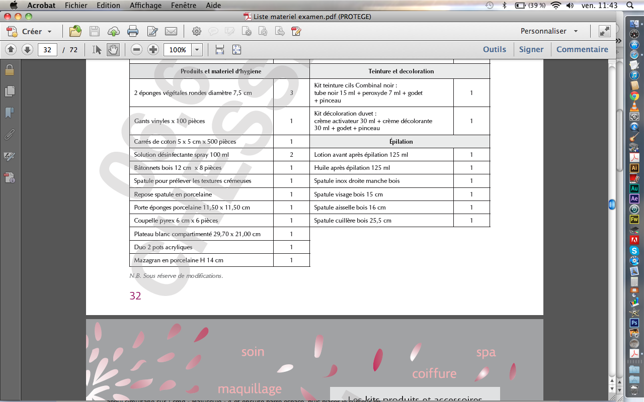Activate the Hand pan tool

point(113,50)
